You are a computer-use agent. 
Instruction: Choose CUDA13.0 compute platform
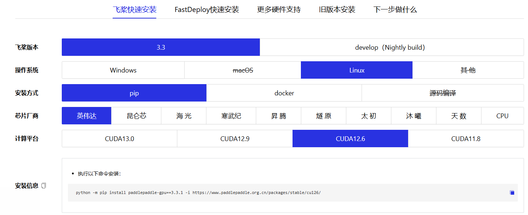(x=120, y=138)
